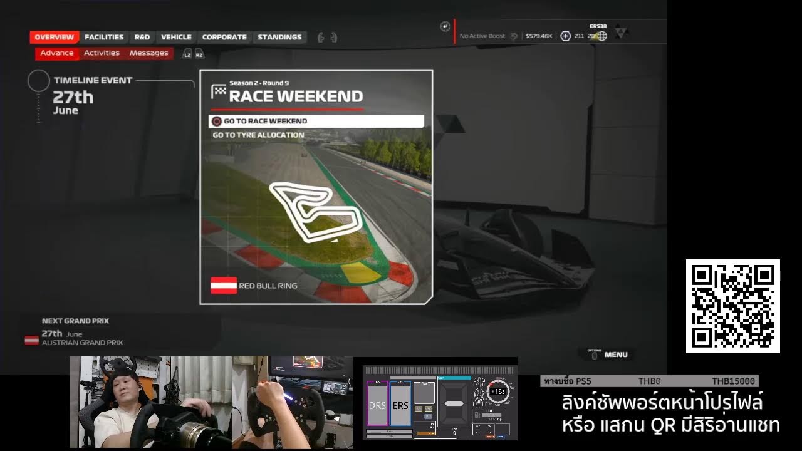Choose Go To Tyre Allocation
Image resolution: width=802 pixels, height=451 pixels.
(258, 135)
